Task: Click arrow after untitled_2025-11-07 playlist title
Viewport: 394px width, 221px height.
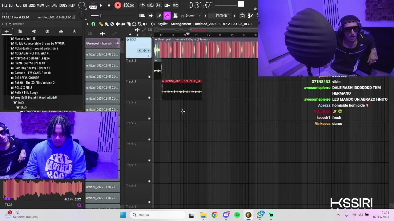Action: pyautogui.click(x=252, y=24)
